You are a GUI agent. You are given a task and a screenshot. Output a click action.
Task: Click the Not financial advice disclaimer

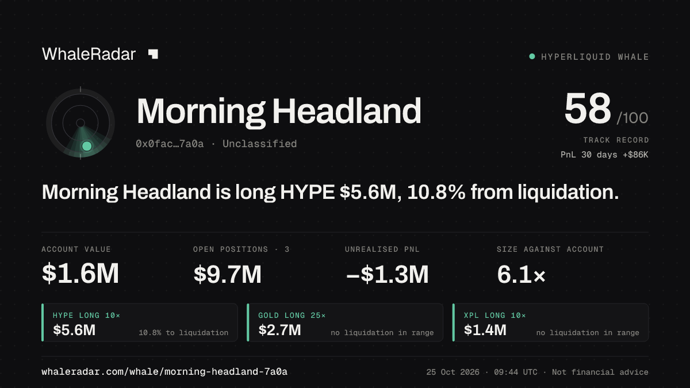tap(600, 372)
